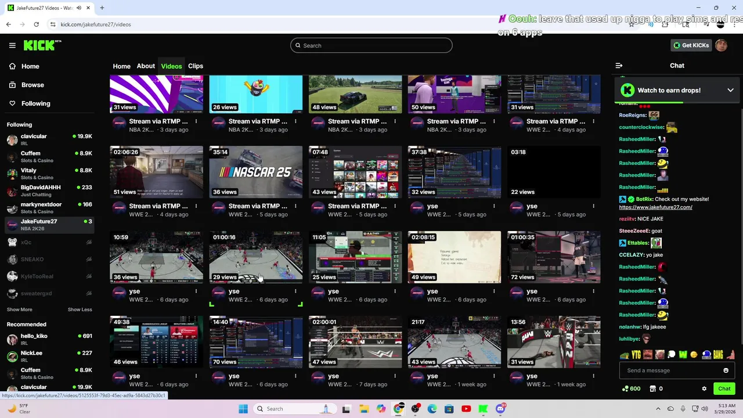Open options menu for the 02:08:15 video
The width and height of the screenshot is (743, 418).
(x=494, y=291)
